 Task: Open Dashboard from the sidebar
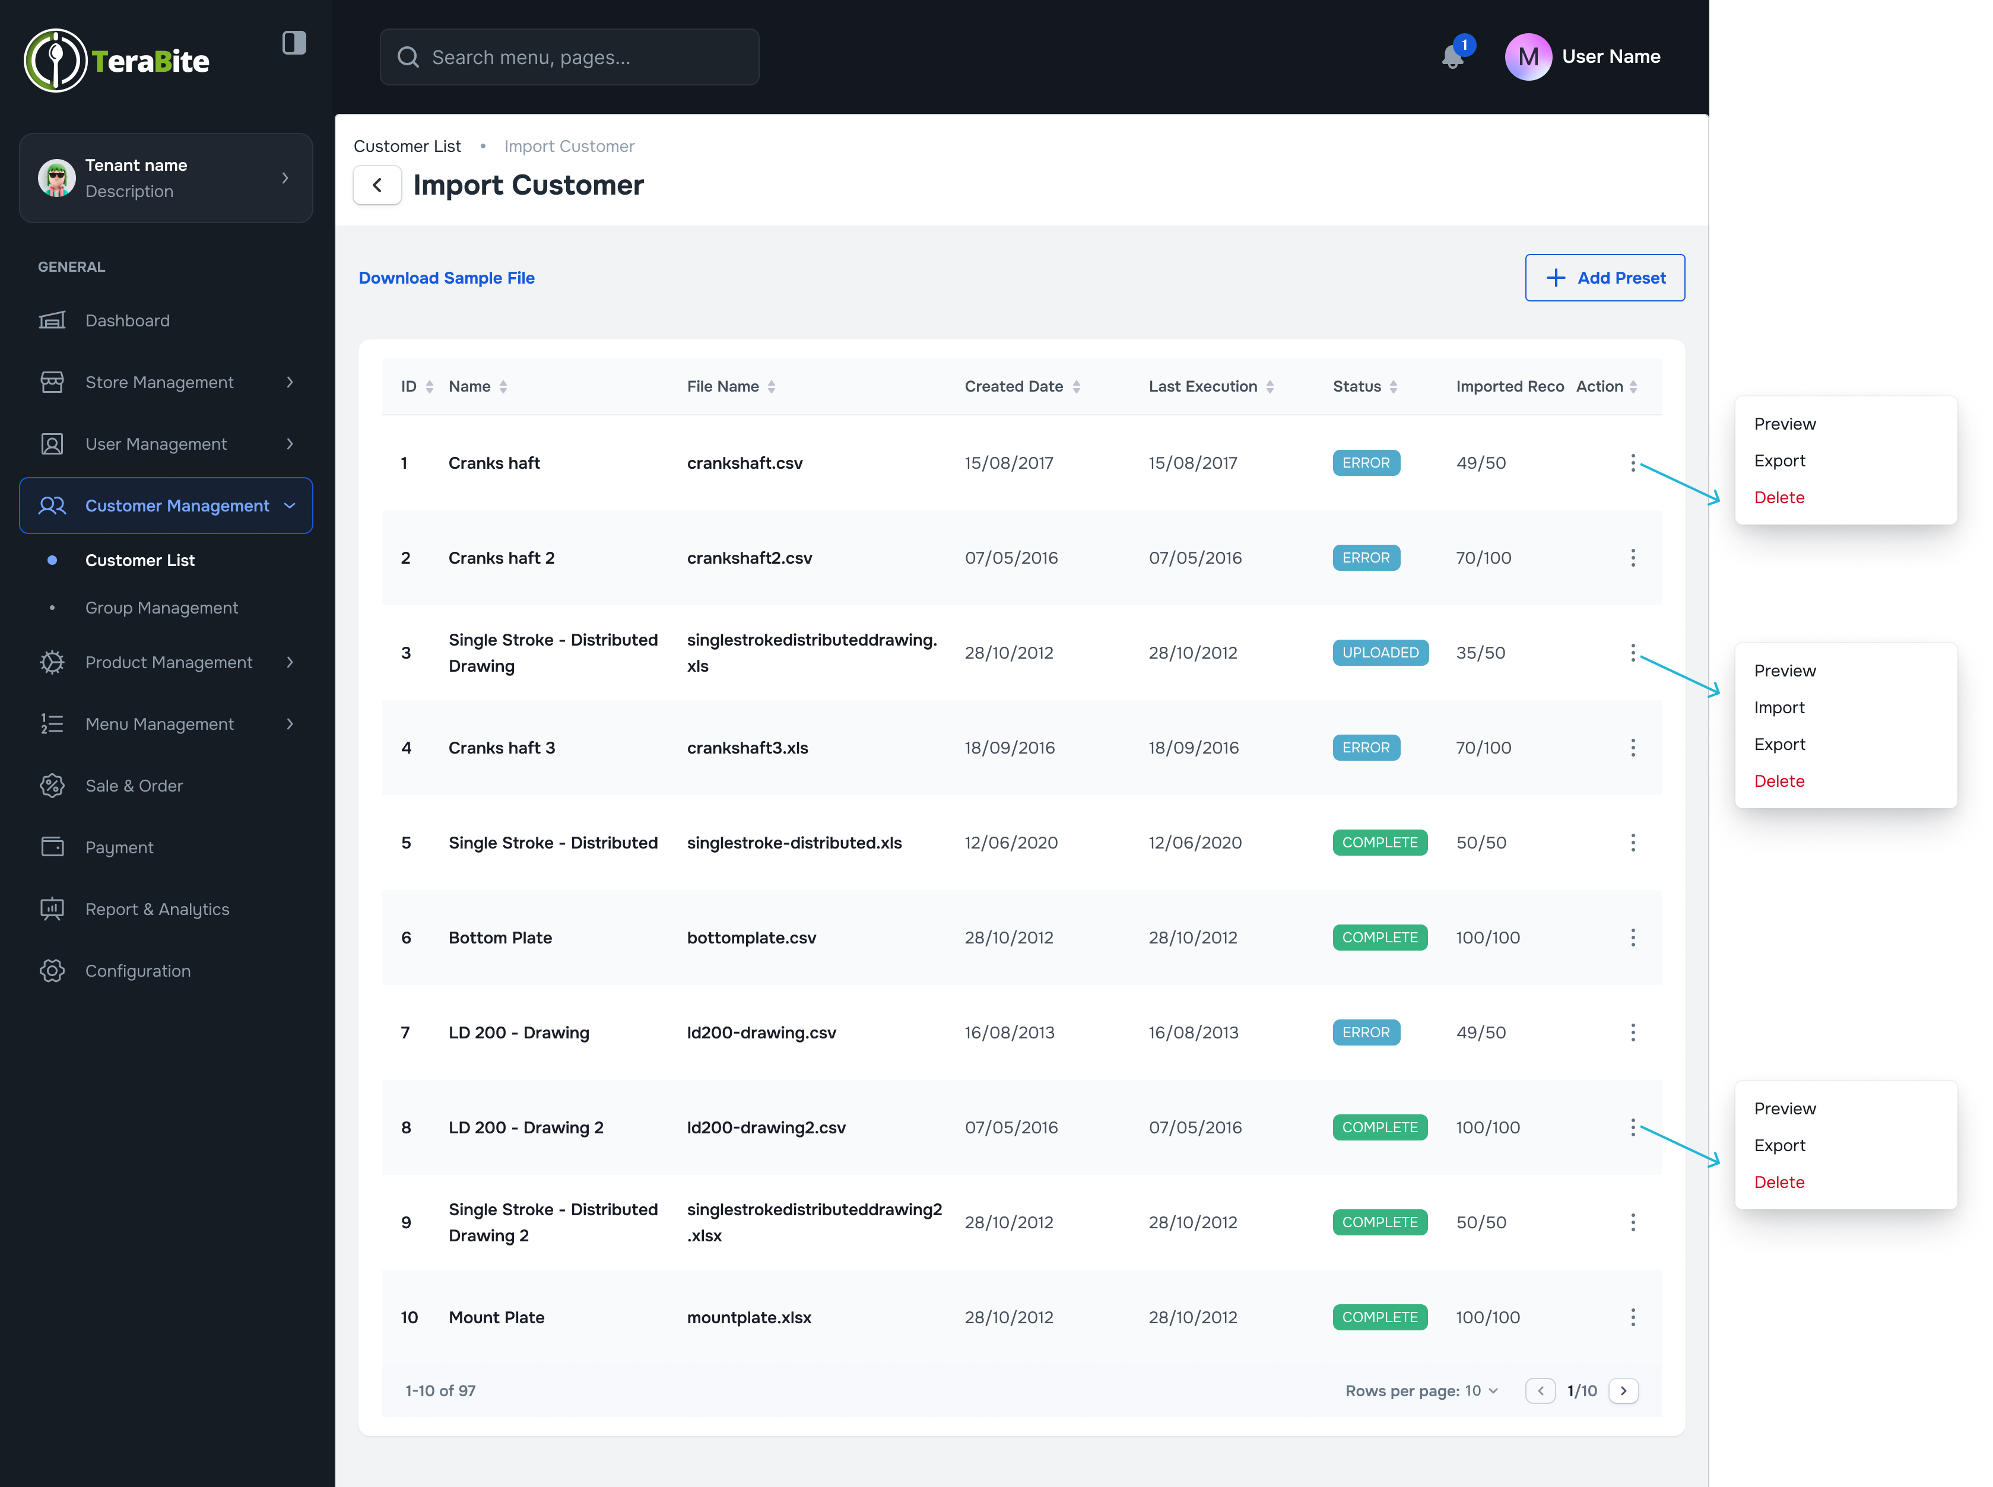tap(127, 320)
